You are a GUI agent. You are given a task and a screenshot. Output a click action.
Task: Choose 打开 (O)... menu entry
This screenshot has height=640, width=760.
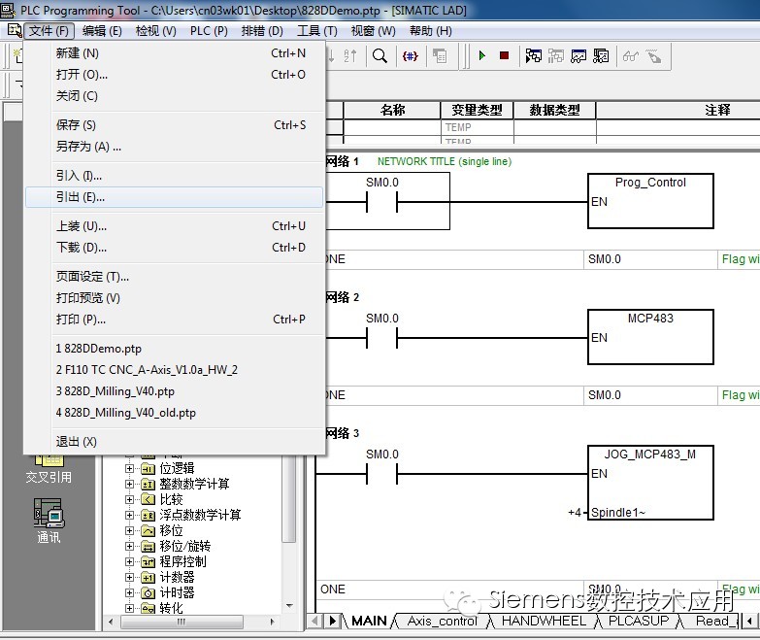point(175,75)
